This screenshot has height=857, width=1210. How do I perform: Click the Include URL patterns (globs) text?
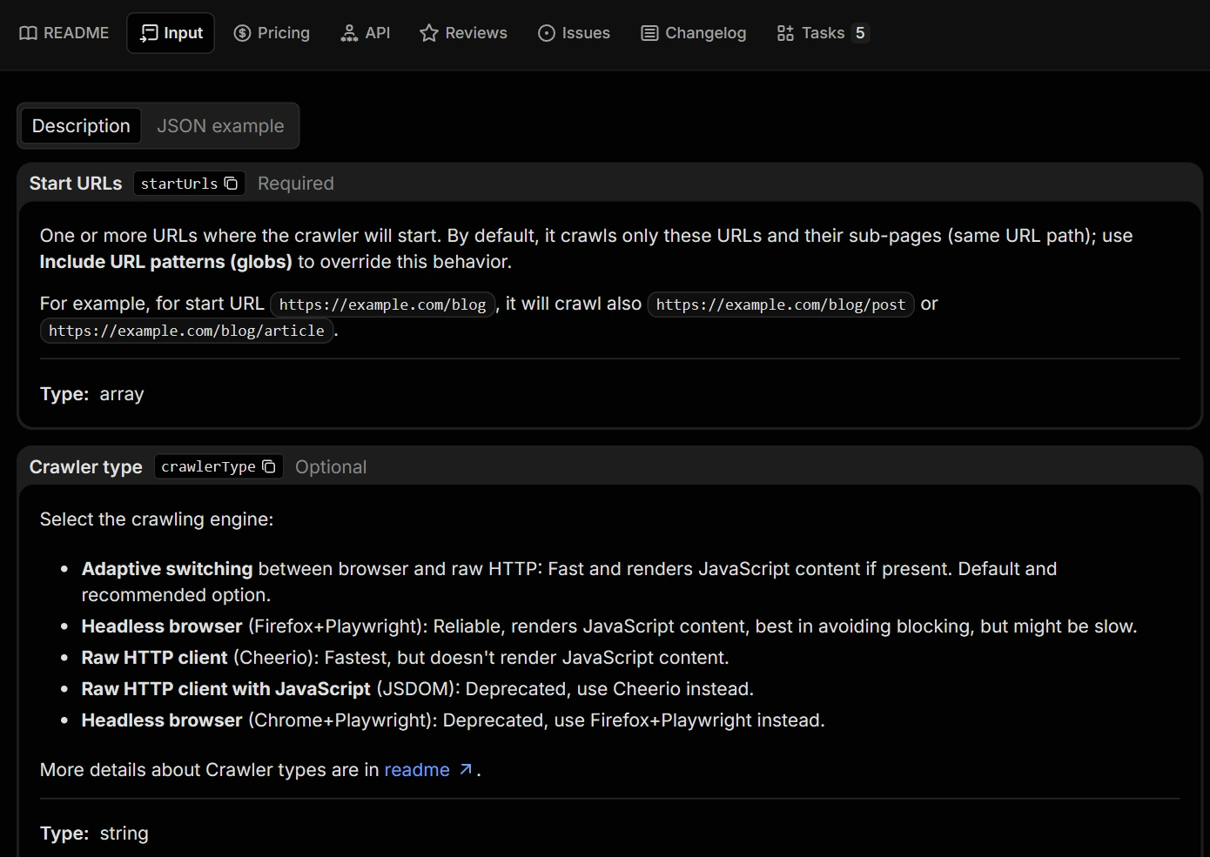[x=166, y=262]
